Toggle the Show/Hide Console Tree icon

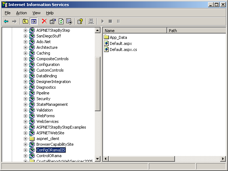[x=33, y=21]
